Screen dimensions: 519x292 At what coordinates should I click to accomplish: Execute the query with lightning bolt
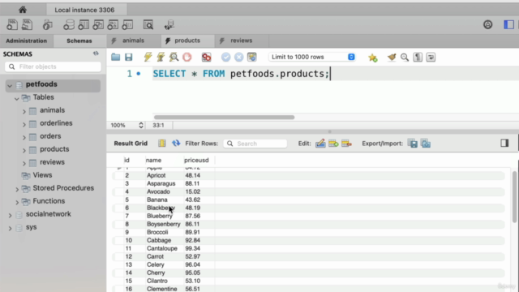pyautogui.click(x=148, y=57)
